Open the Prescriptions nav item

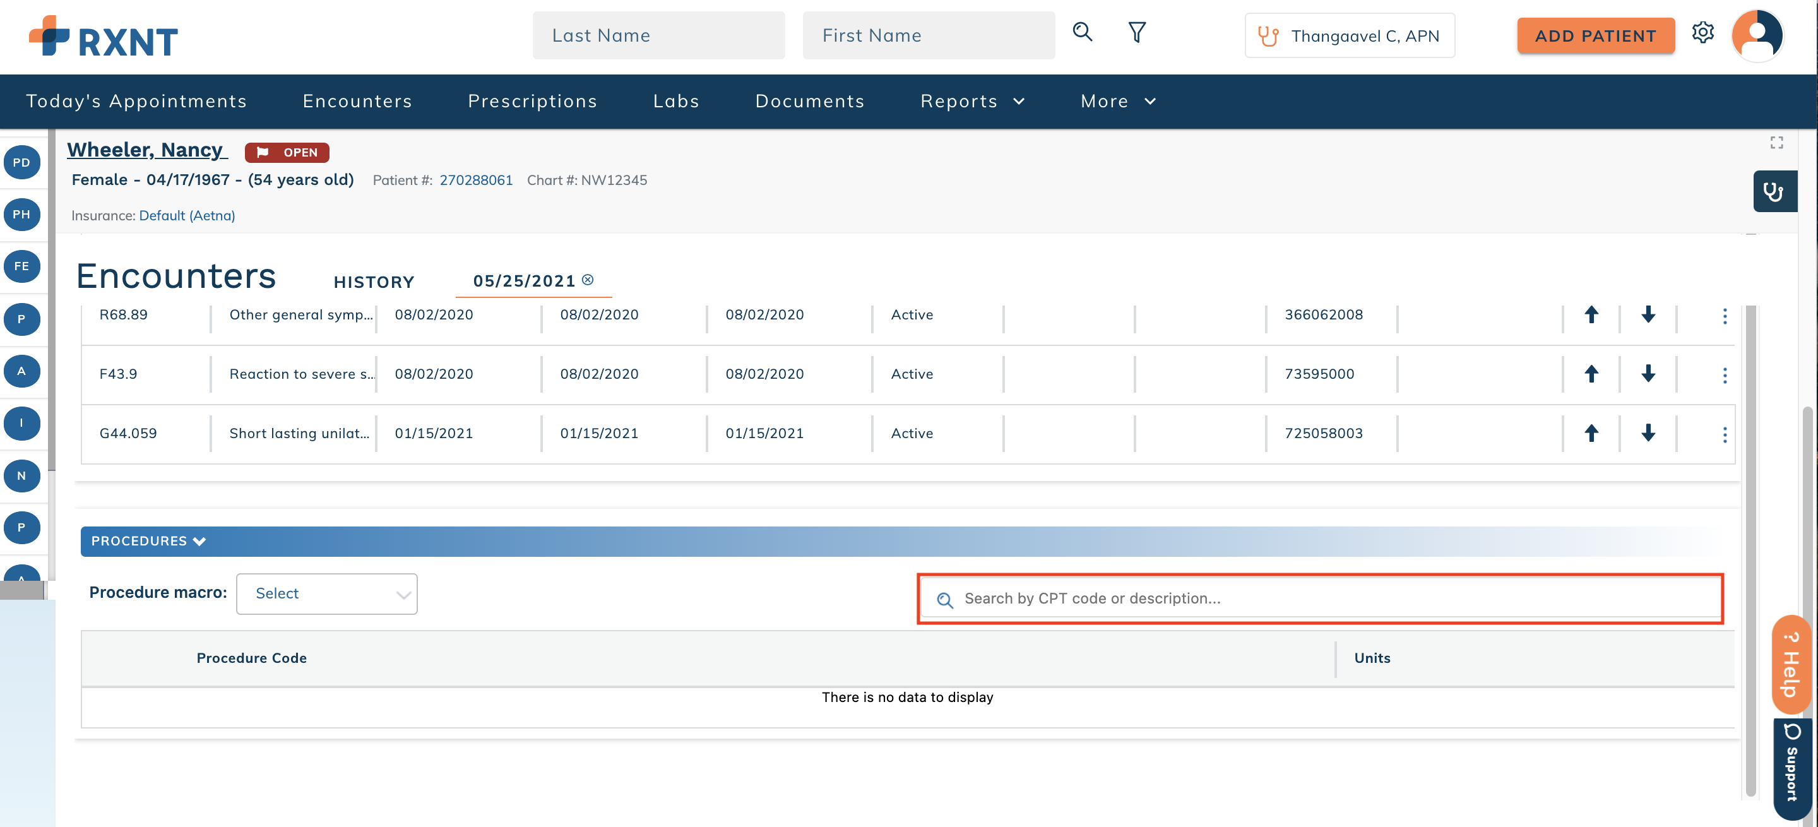[x=532, y=102]
